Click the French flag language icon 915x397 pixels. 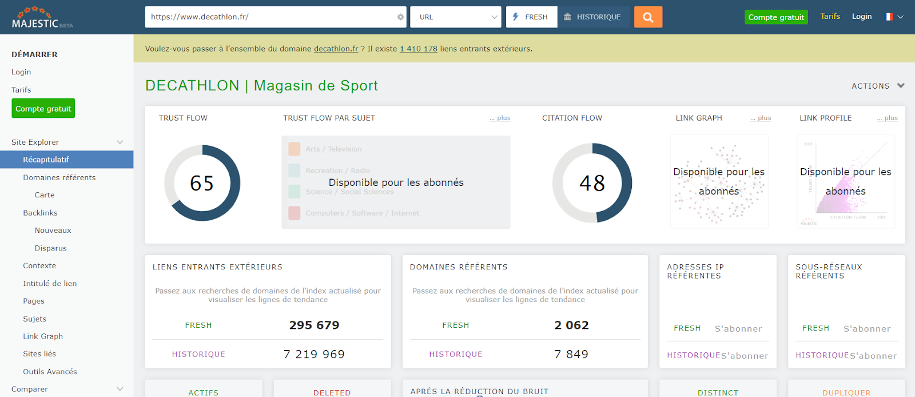tap(889, 17)
